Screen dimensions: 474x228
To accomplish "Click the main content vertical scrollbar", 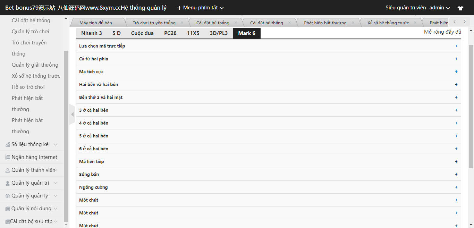I will (x=471, y=104).
